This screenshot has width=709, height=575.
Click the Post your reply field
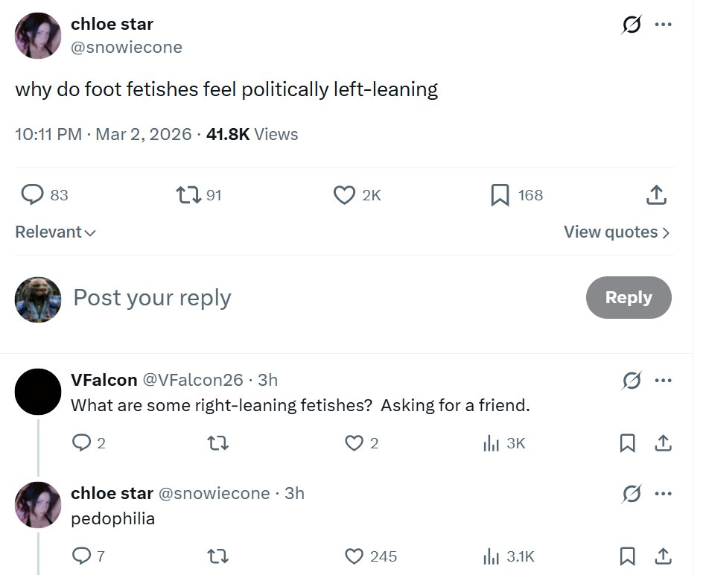point(152,298)
